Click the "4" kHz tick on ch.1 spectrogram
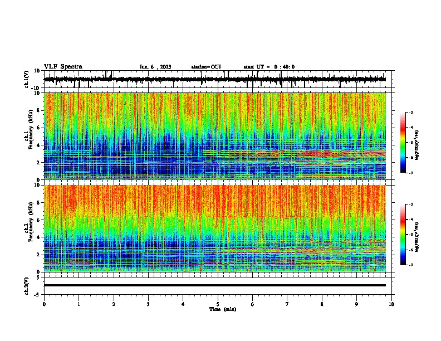 click(x=39, y=145)
